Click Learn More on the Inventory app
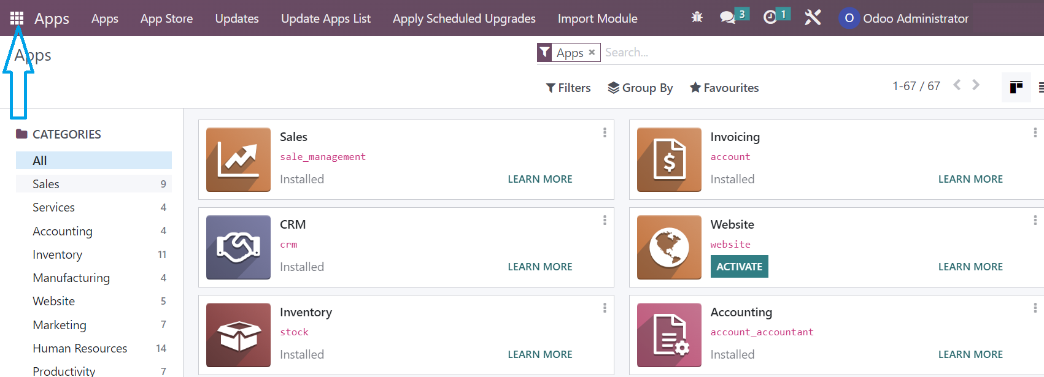Screen dimensions: 1044x377 click(539, 354)
